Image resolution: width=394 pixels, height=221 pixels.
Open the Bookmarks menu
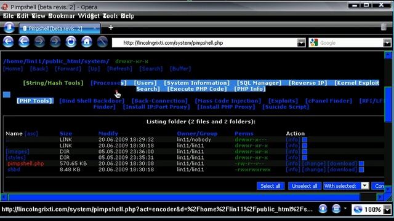pos(62,16)
